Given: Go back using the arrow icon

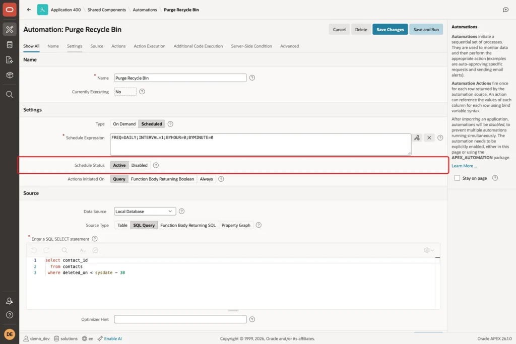Looking at the screenshot, I should (x=29, y=10).
